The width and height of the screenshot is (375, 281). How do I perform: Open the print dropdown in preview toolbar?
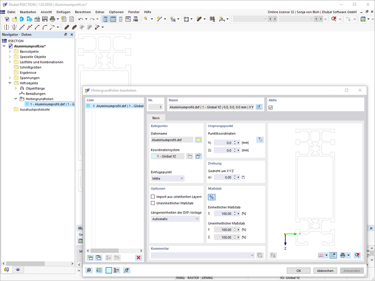point(348,255)
